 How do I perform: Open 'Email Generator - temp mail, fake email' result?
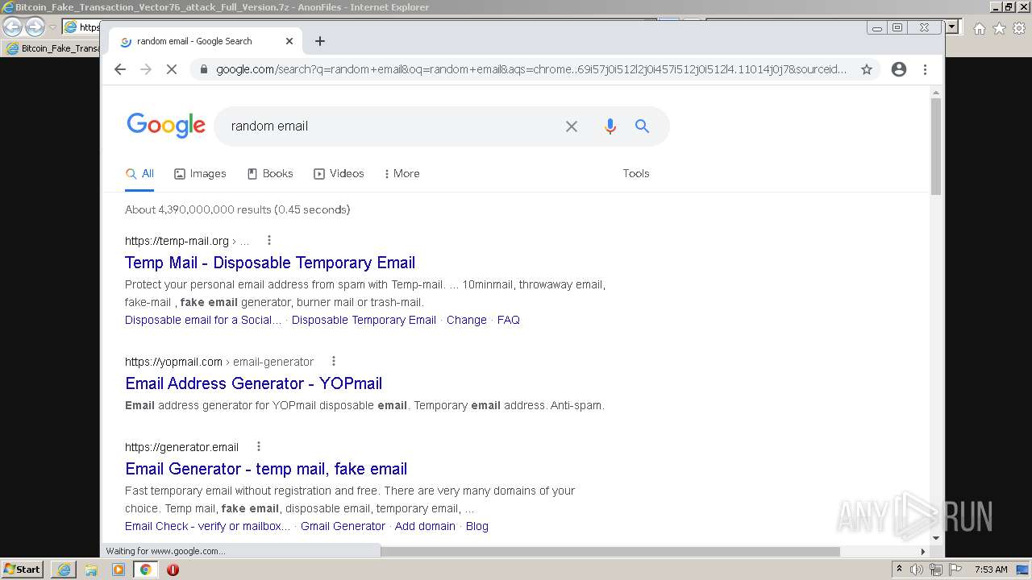266,469
